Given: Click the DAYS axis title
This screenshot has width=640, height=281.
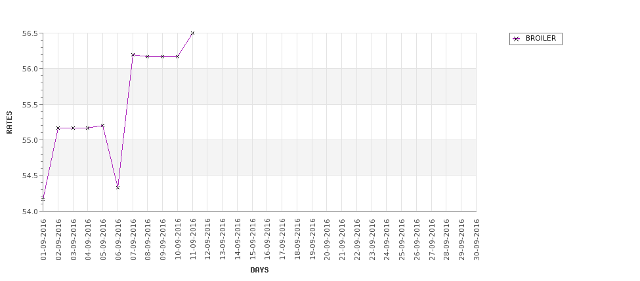Looking at the screenshot, I should 259,270.
